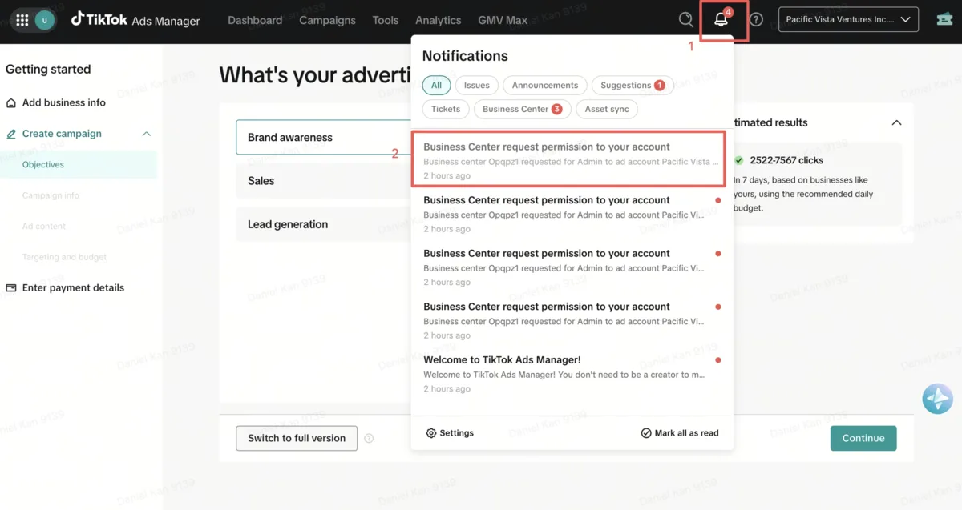Viewport: 962px width, 510px height.
Task: Click the green check icon beside clicks estimate
Action: pos(738,160)
